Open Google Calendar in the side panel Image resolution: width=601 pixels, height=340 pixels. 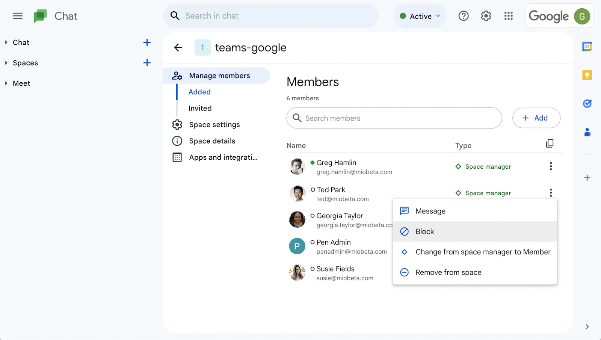click(587, 47)
